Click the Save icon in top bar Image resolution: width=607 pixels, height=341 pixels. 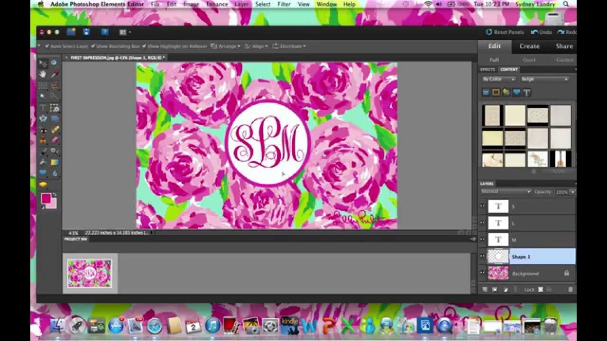86,32
